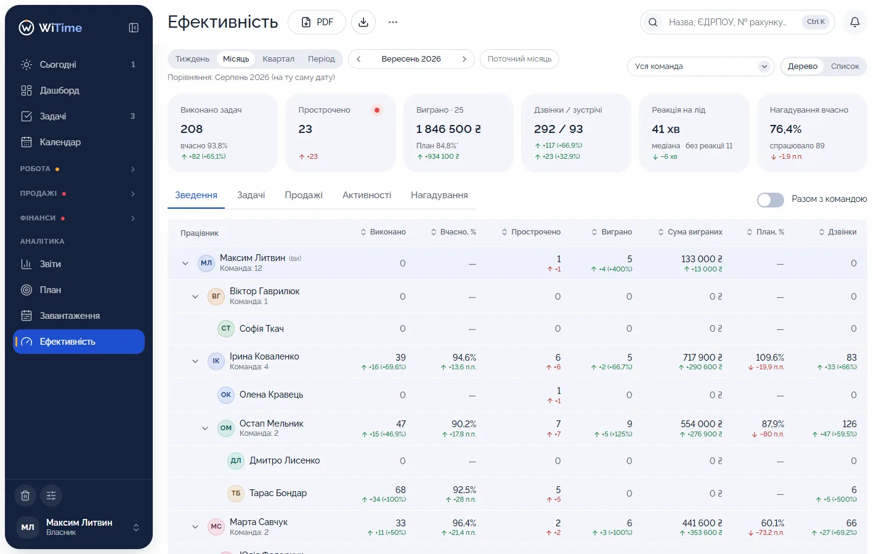Switch view to Дерево
The width and height of the screenshot is (887, 554).
(x=803, y=66)
